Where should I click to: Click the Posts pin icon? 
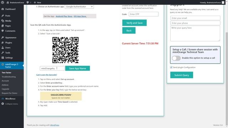[x=2, y=16]
